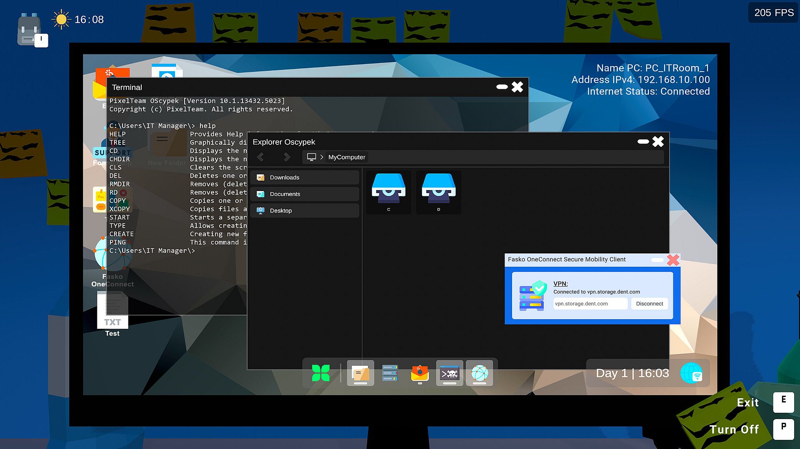Viewport: 800px width, 449px height.
Task: Open the server rack taskbar icon
Action: pos(390,373)
